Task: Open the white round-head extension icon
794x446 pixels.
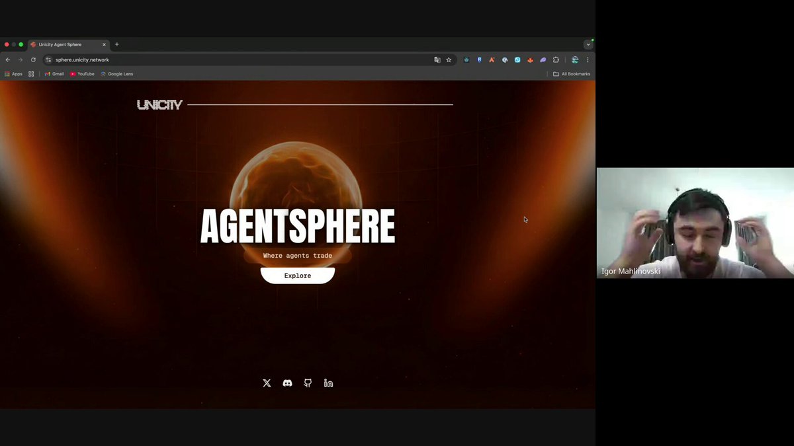Action: 505,59
